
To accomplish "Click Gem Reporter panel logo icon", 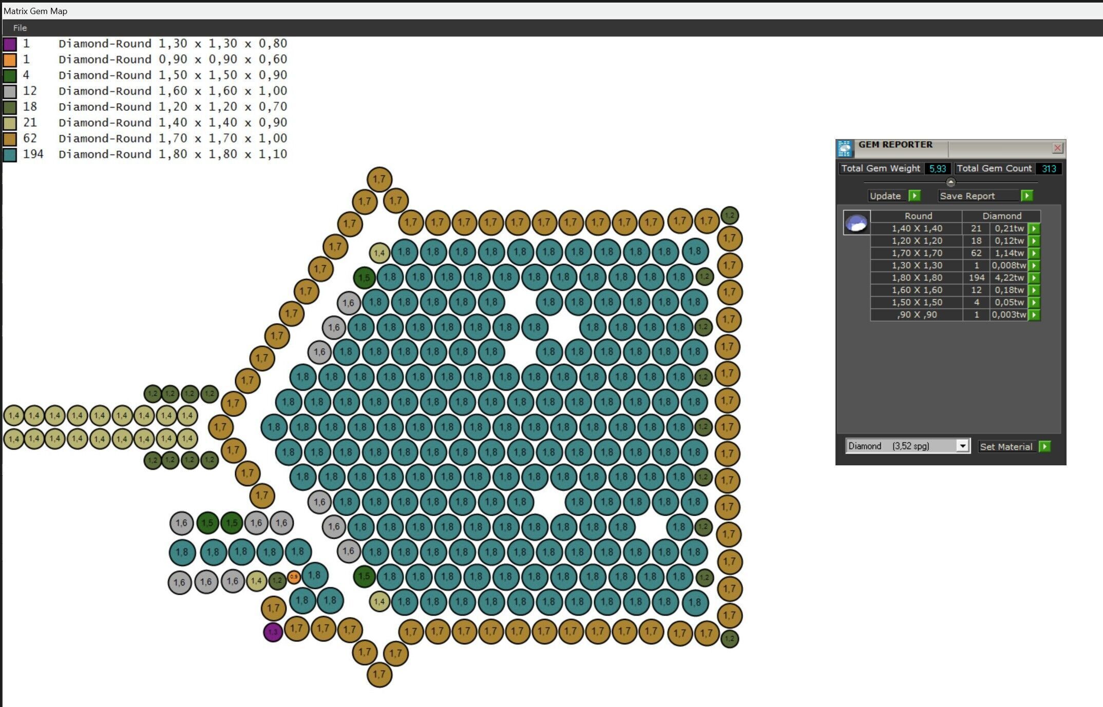I will tap(845, 148).
